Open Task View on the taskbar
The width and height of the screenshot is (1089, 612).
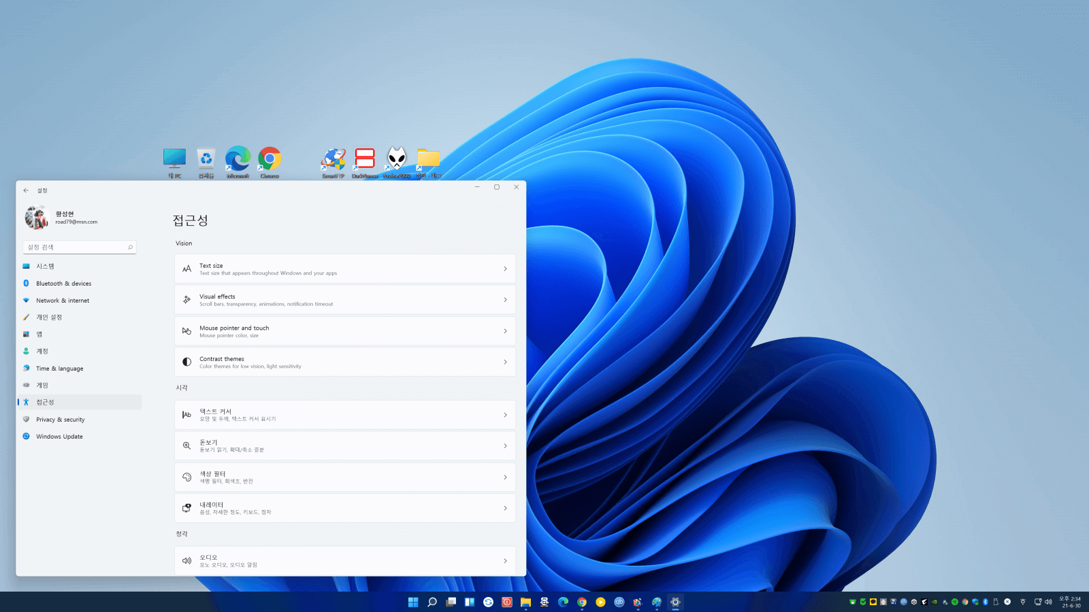[451, 602]
